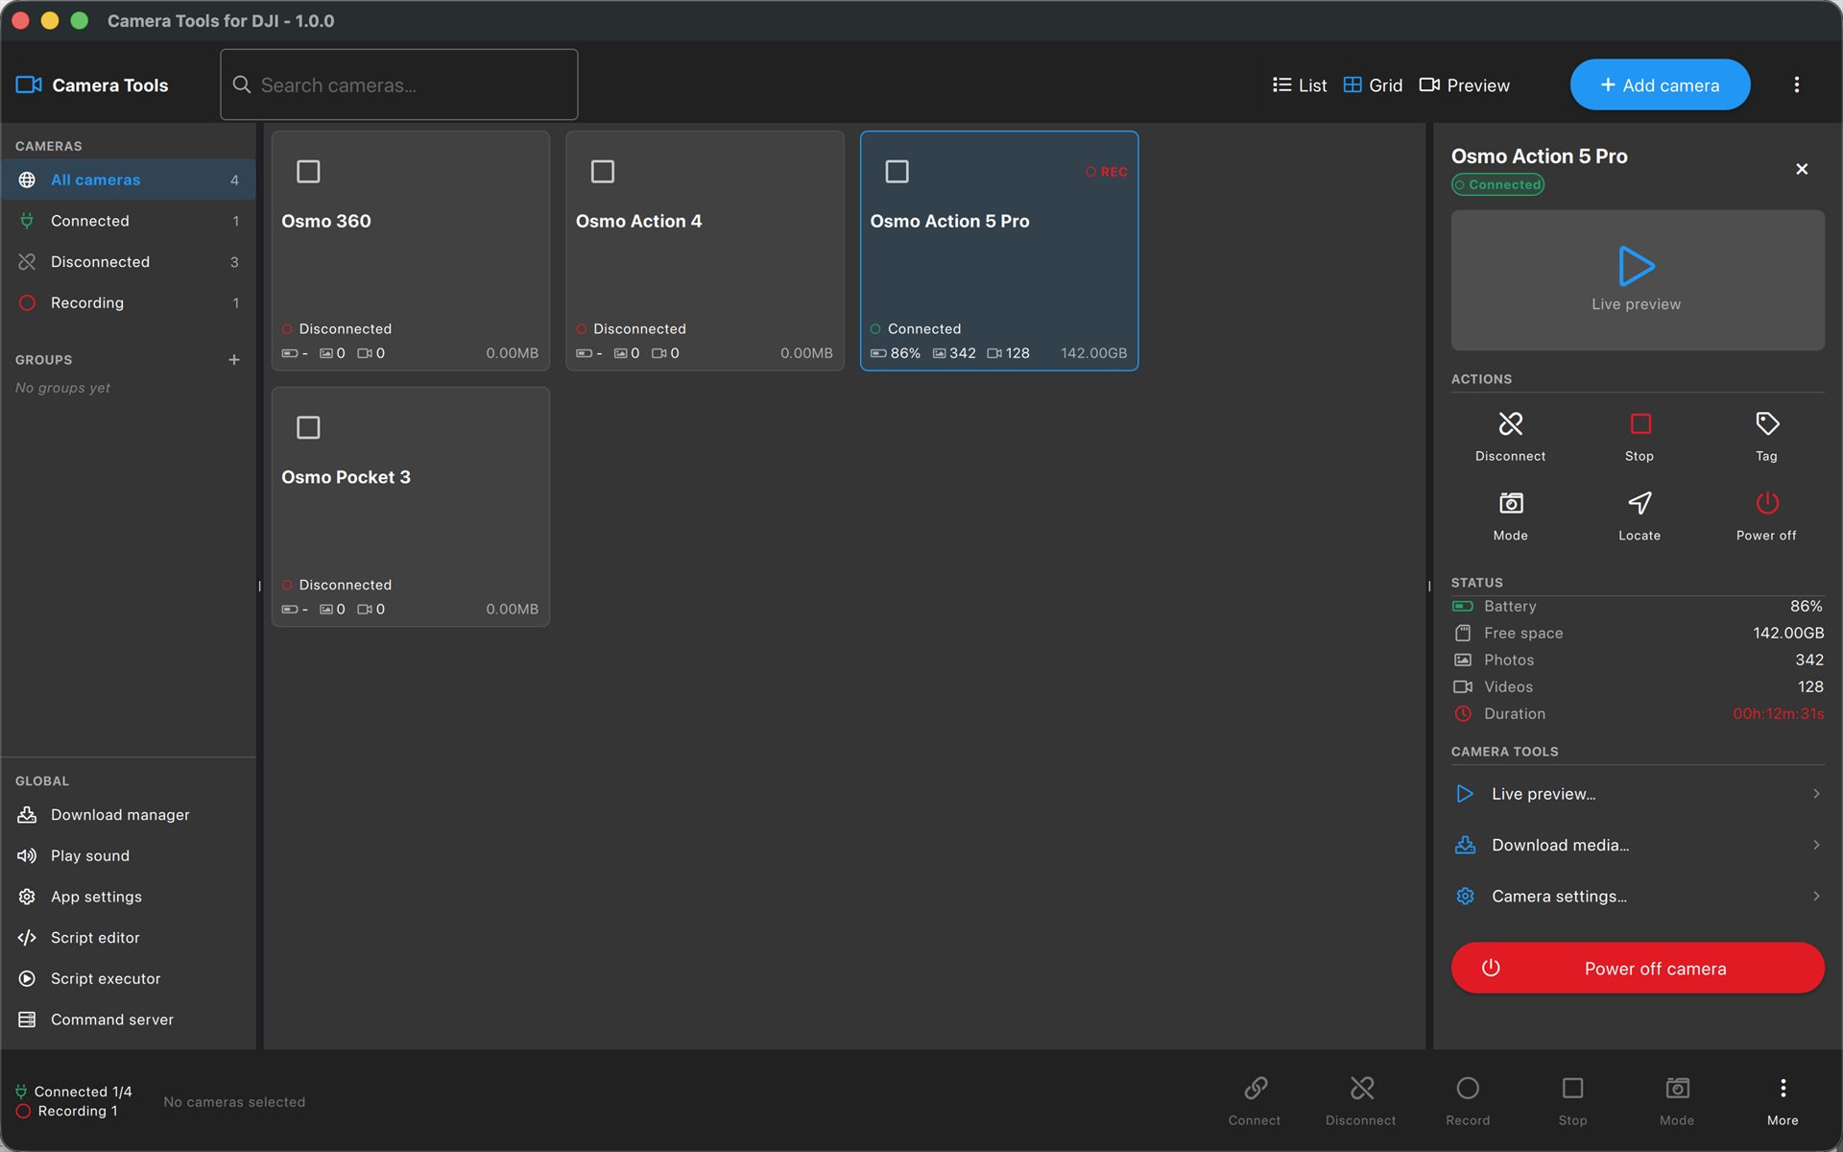Click the right panel collapse handle

pos(1428,586)
